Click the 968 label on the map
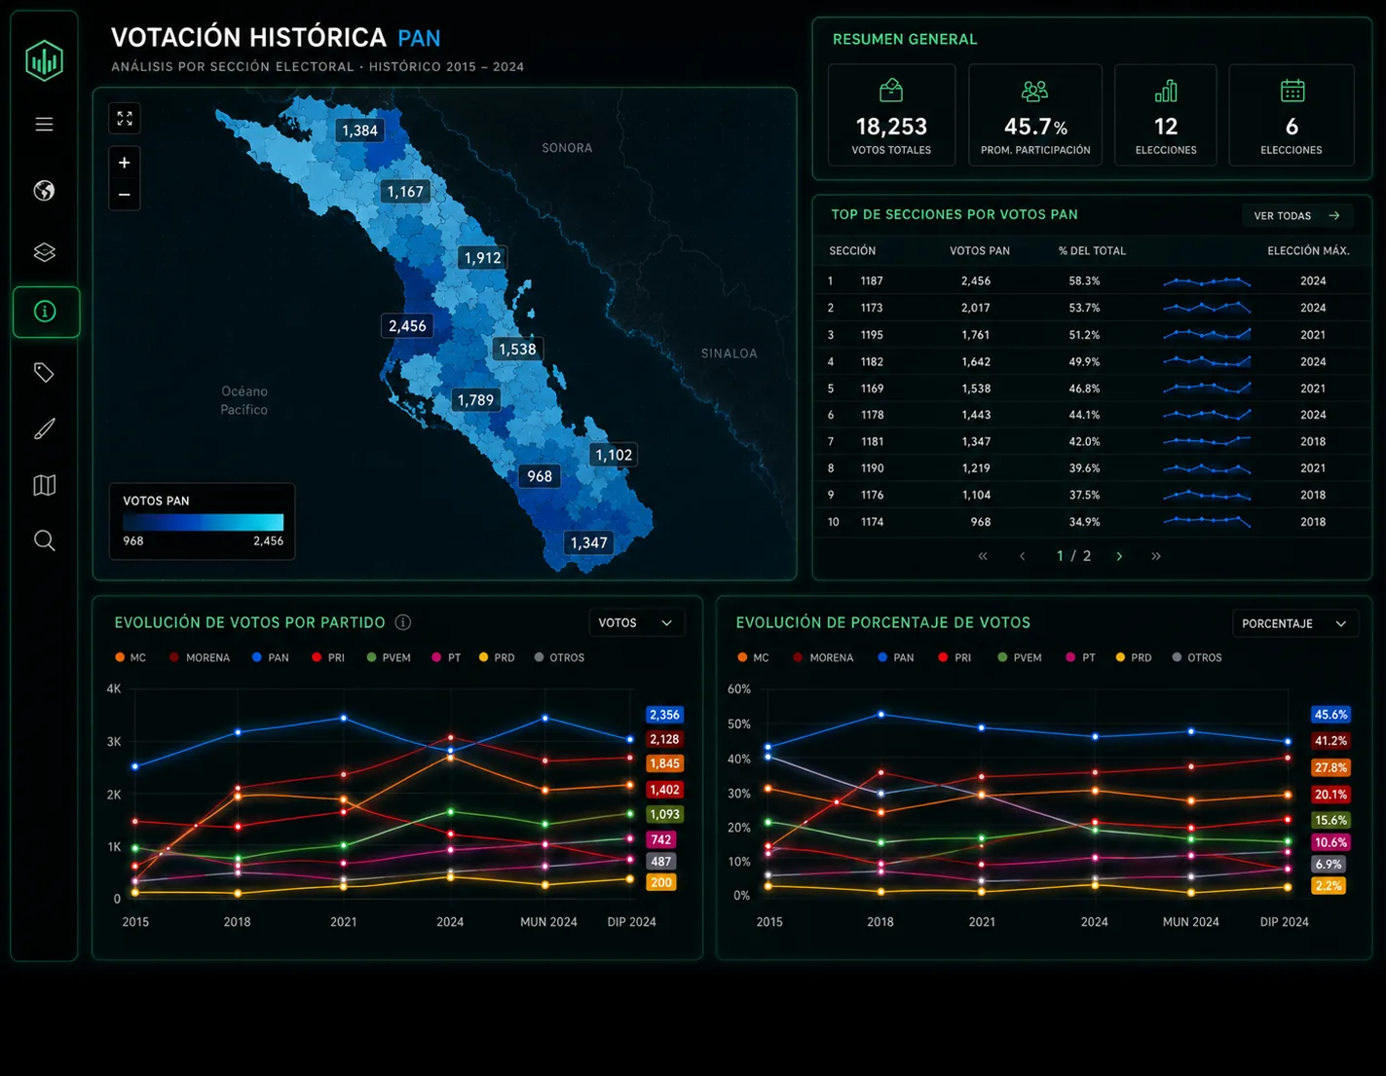Screen dimensions: 1386x1076 tap(540, 476)
